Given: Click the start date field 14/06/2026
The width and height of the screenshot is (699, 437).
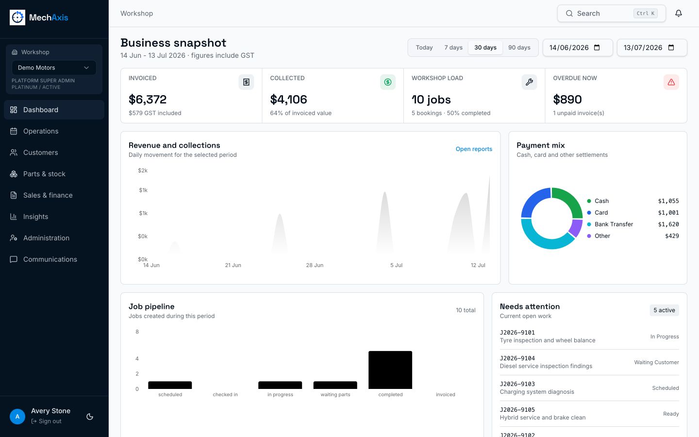Looking at the screenshot, I should (x=578, y=48).
